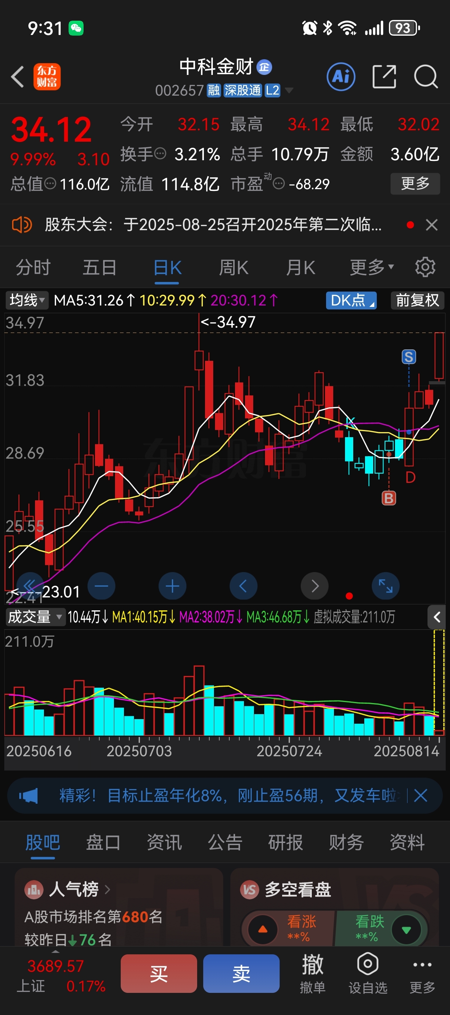This screenshot has height=1015, width=450.
Task: Close the 目标止盈 promo banner
Action: (420, 796)
